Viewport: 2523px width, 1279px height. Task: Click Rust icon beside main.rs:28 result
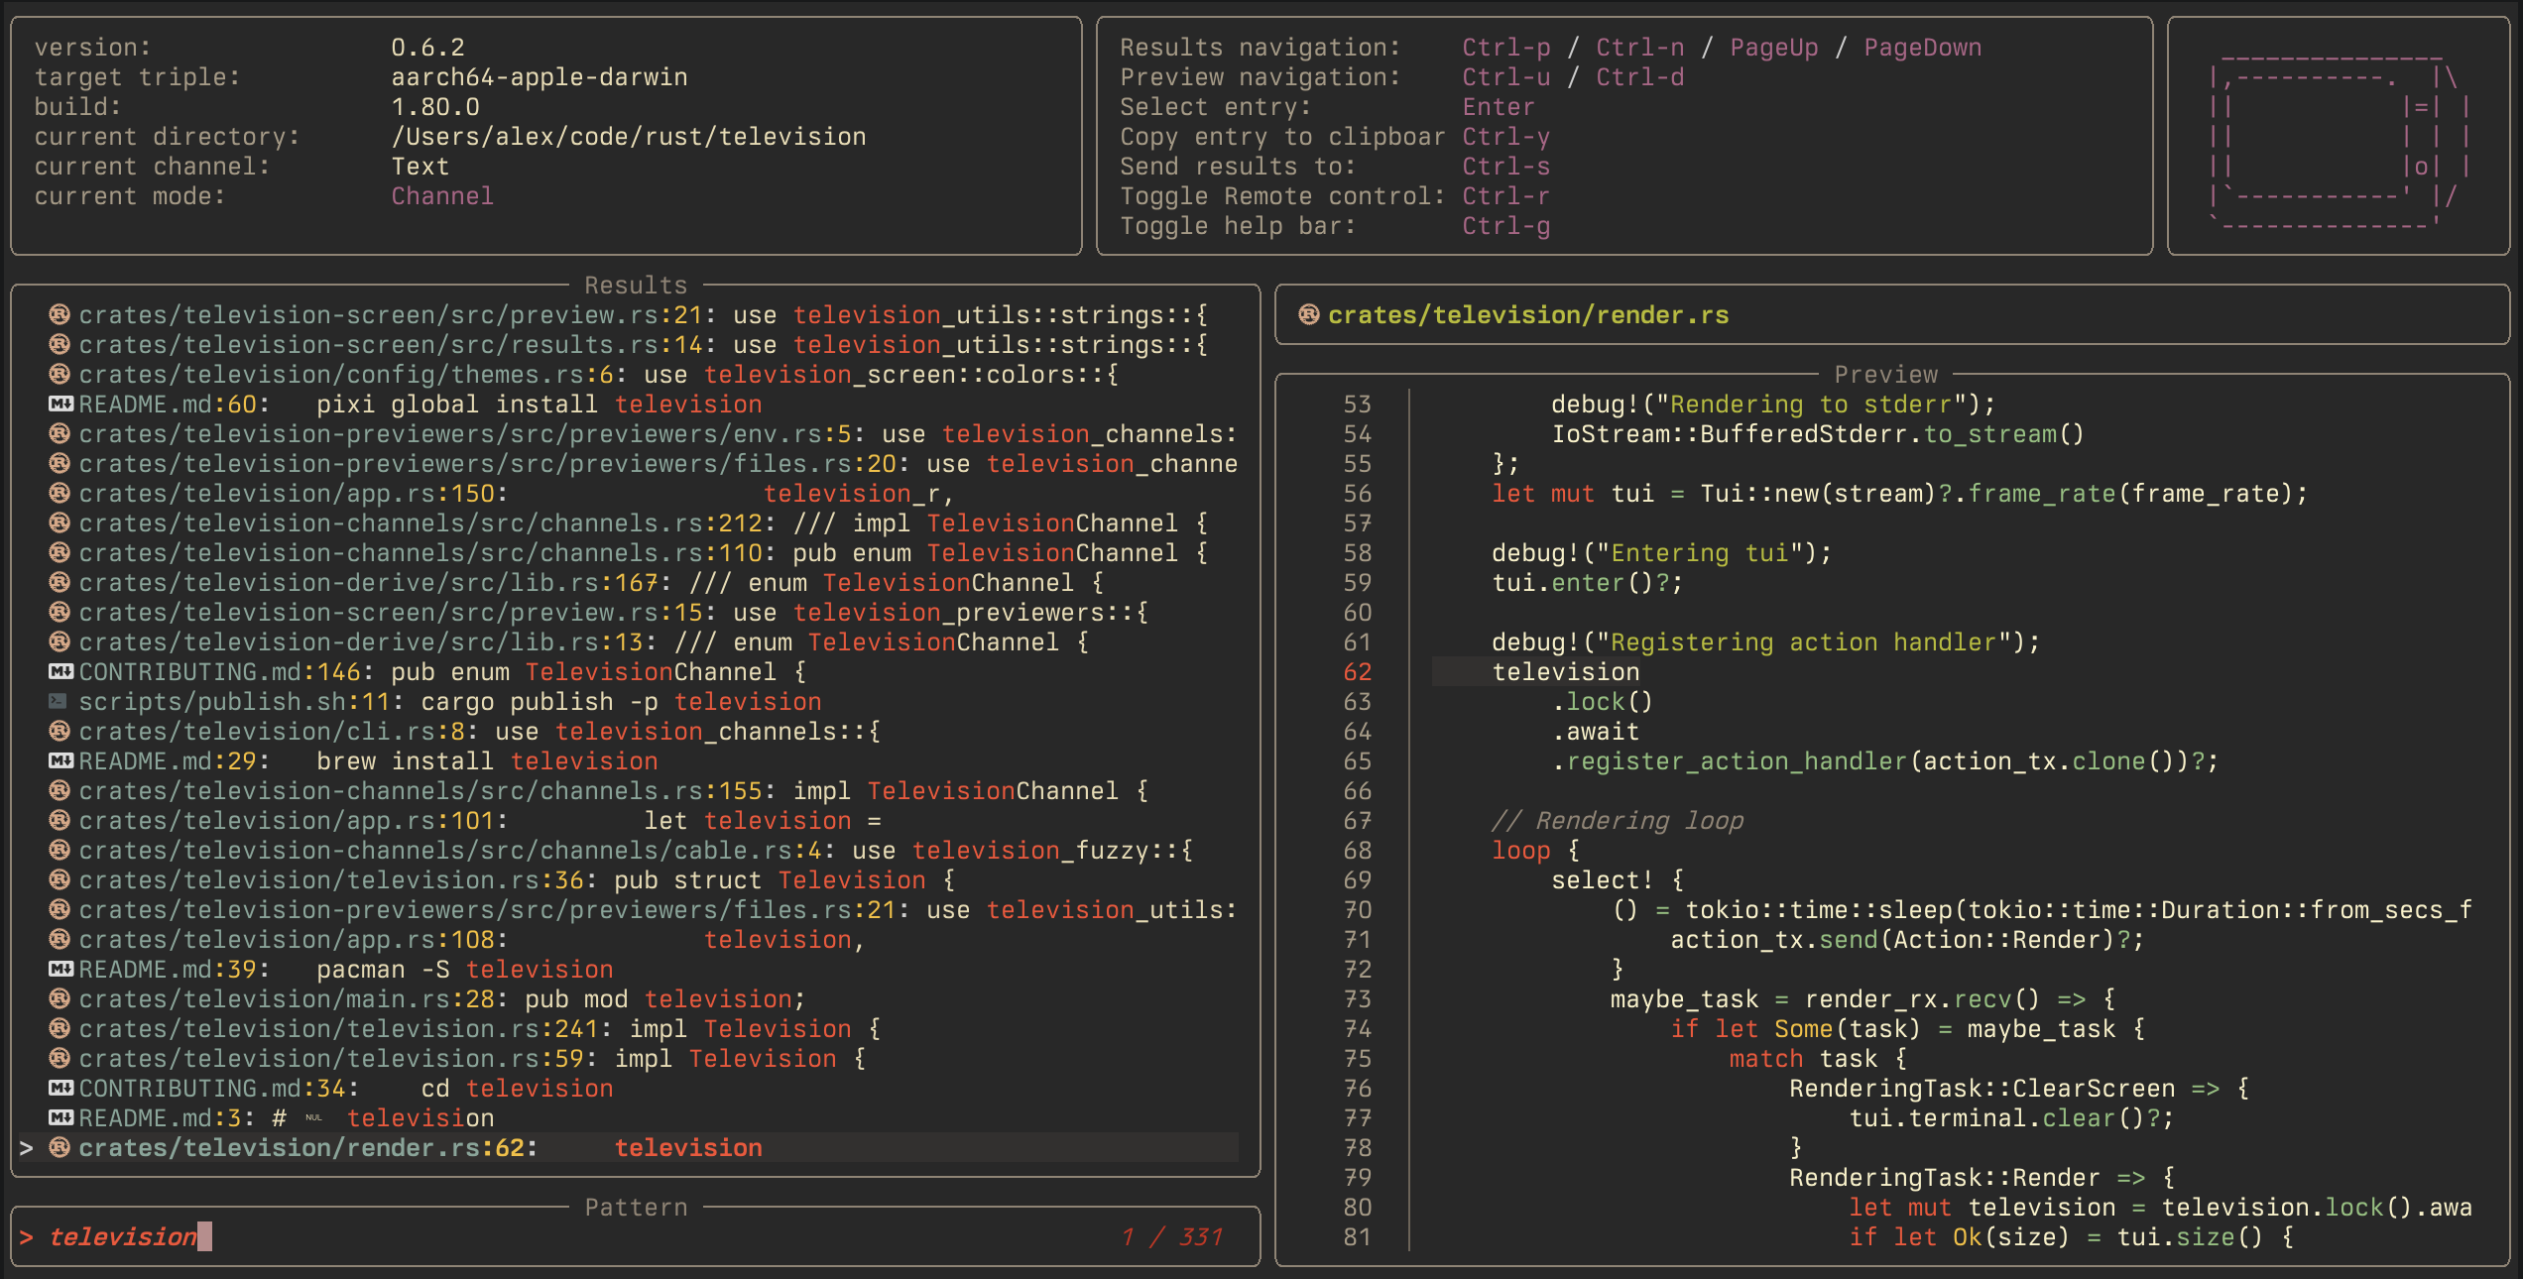pyautogui.click(x=60, y=998)
